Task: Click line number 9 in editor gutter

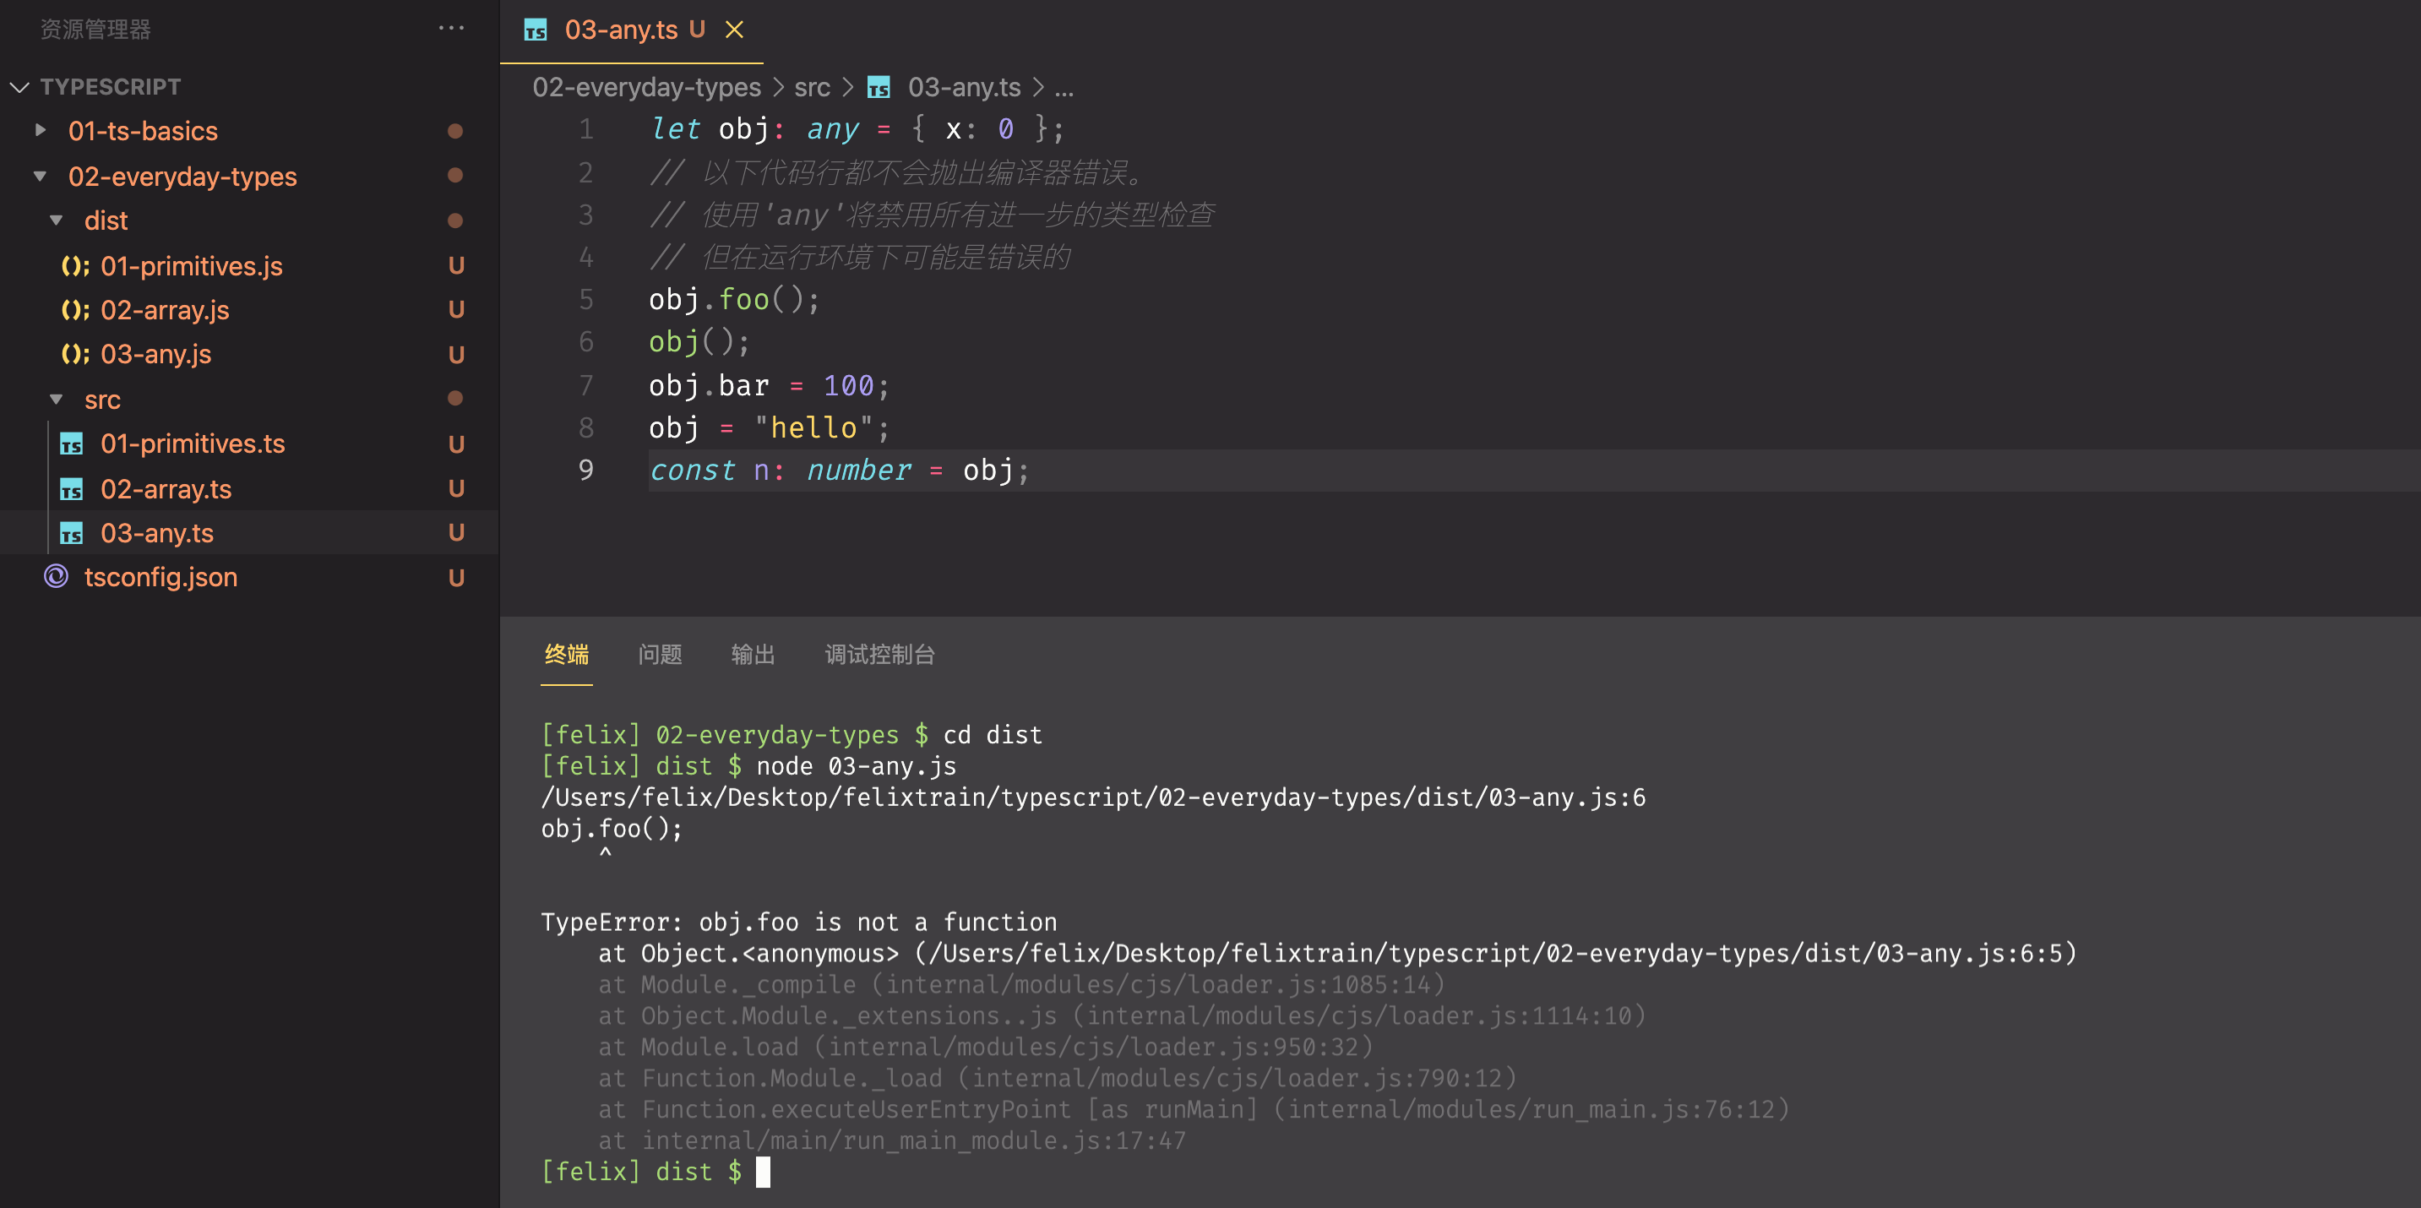Action: tap(585, 470)
